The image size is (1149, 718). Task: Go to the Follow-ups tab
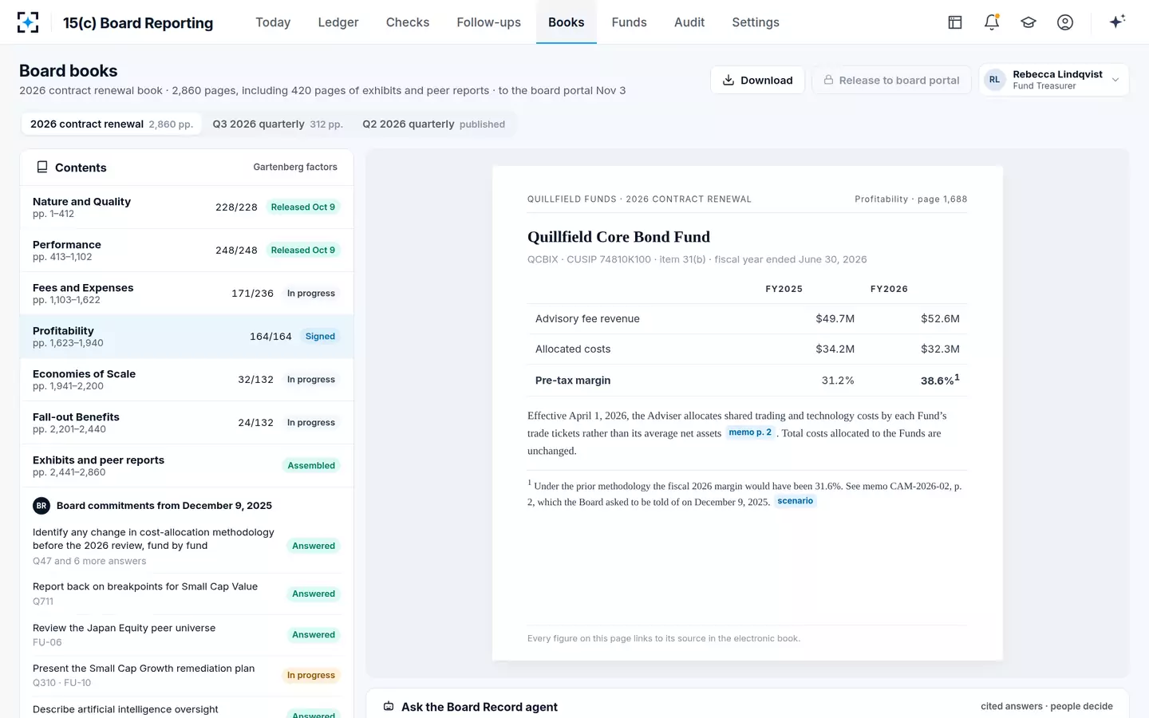tap(488, 22)
